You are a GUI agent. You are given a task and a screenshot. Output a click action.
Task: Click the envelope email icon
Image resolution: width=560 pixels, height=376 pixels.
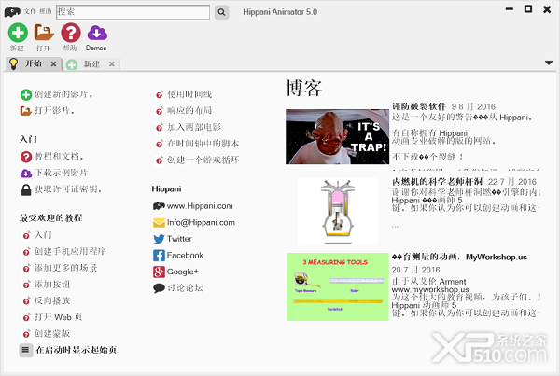pos(159,223)
